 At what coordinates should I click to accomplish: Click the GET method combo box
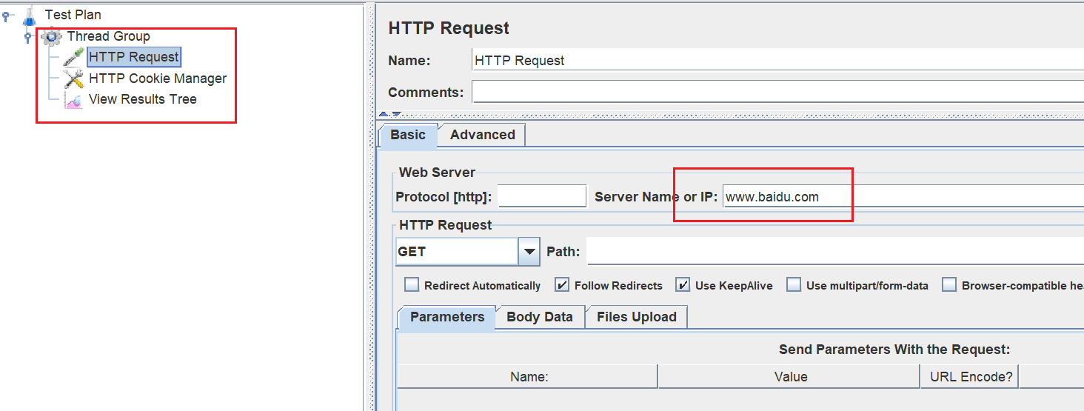point(467,252)
